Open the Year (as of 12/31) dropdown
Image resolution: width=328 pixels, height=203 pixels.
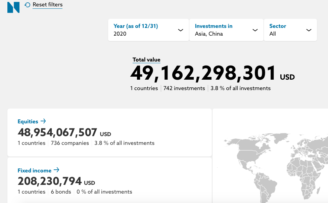click(148, 30)
